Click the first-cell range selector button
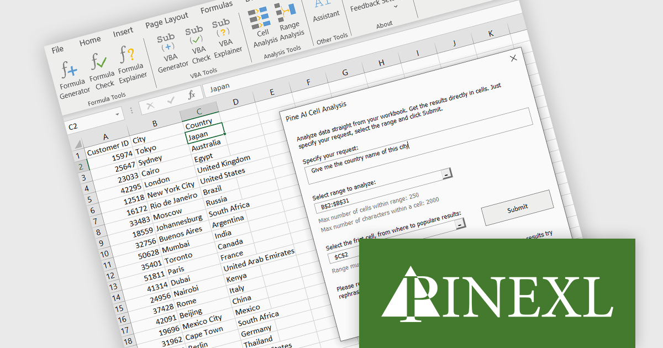Viewport: 663px width, 348px height. pos(460,224)
